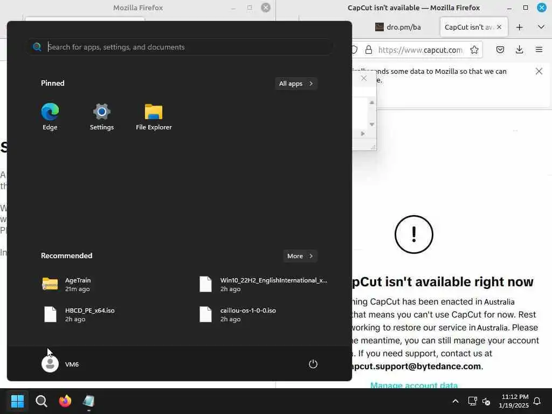Click the search magnifier icon in Start menu
Screen dimensions: 552x414
point(37,47)
